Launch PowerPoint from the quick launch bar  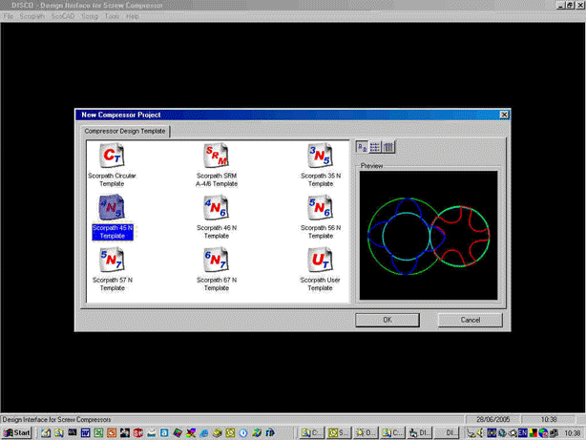click(112, 433)
